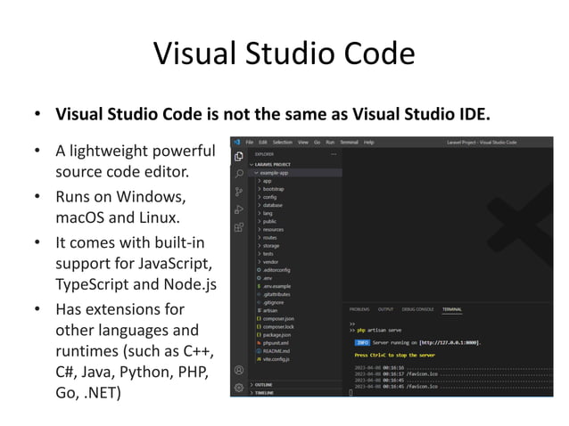Open the http://127.0.0.1:8000 server link
569x426 pixels.
[x=451, y=342]
